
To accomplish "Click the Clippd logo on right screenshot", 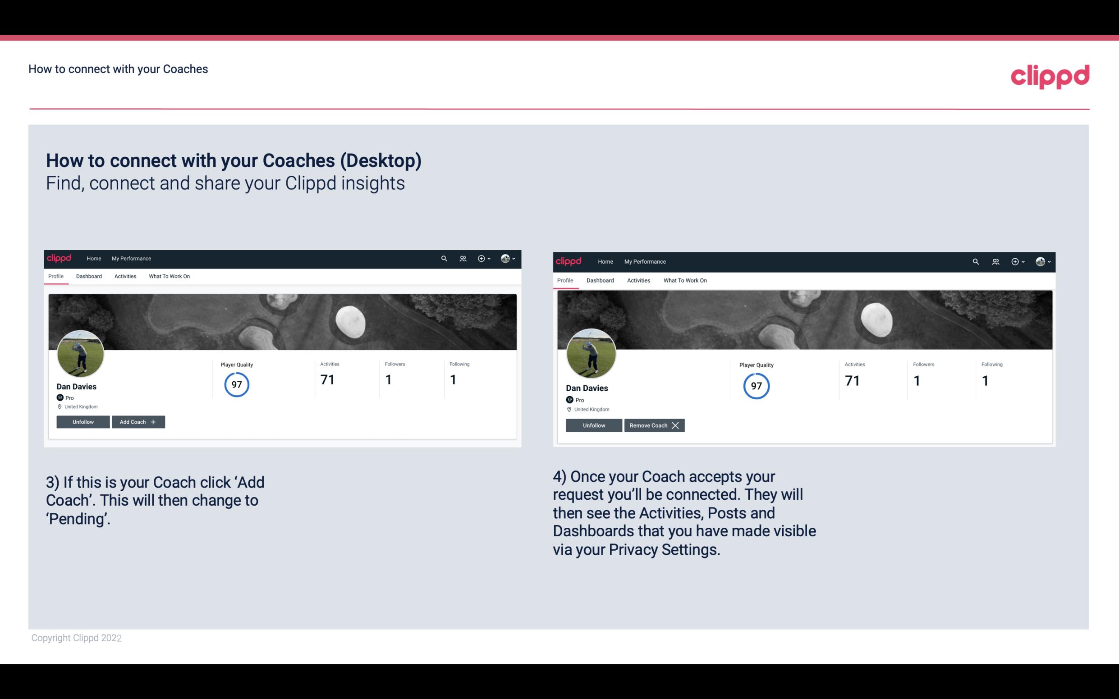I will (569, 261).
